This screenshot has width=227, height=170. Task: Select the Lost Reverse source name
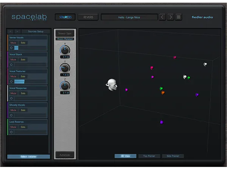click(17, 122)
